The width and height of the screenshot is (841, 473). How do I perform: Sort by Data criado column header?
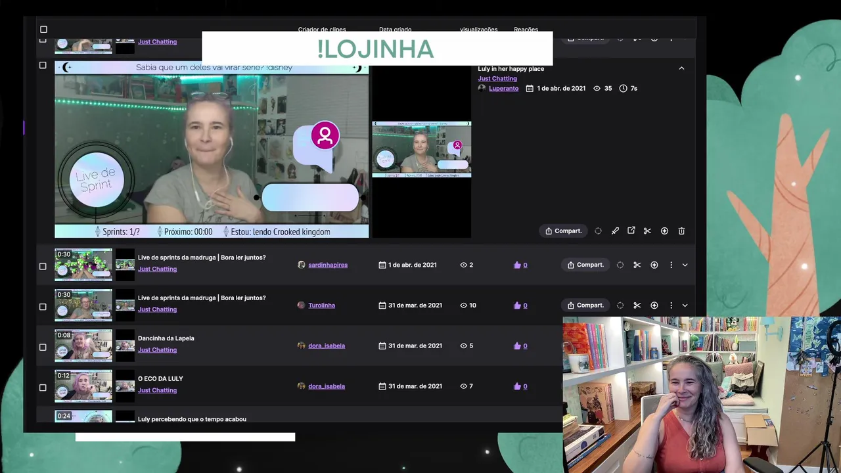[395, 30]
